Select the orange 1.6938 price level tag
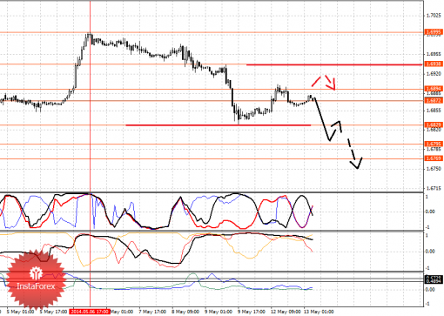 click(434, 64)
